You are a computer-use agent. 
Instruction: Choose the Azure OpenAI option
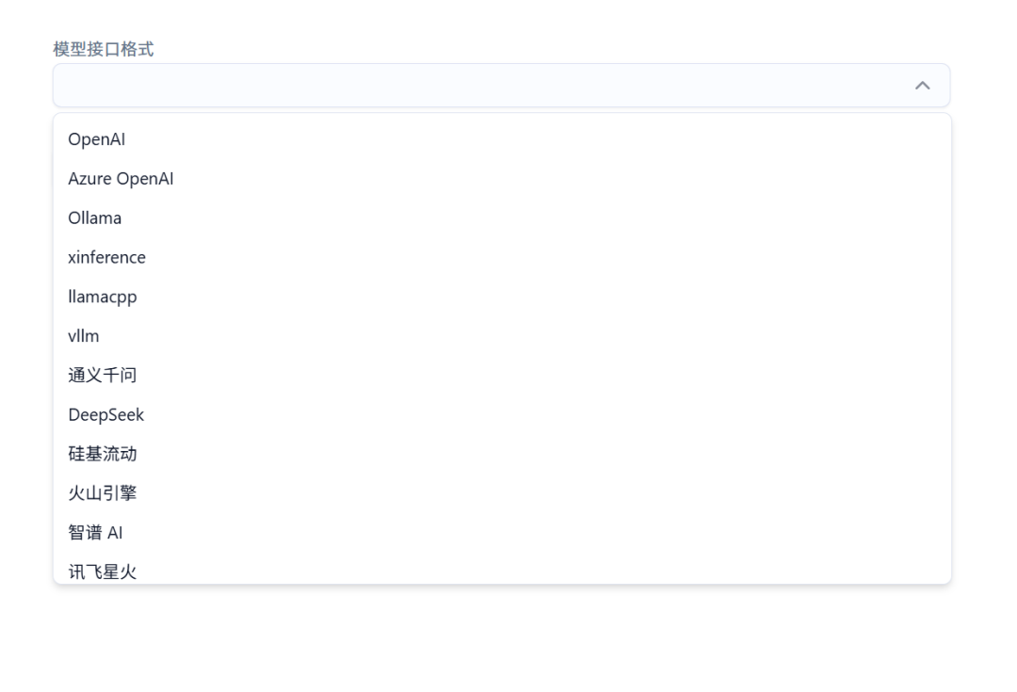click(x=121, y=179)
